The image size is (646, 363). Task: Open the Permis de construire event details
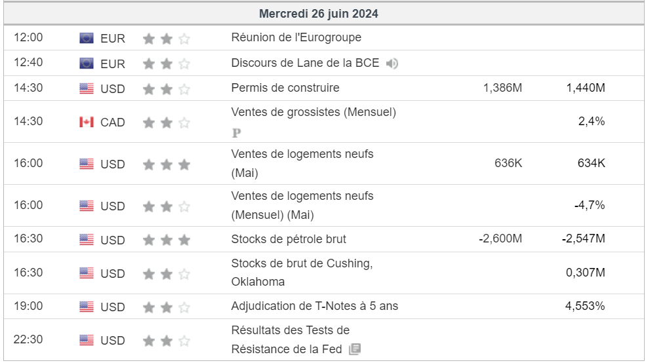click(285, 88)
